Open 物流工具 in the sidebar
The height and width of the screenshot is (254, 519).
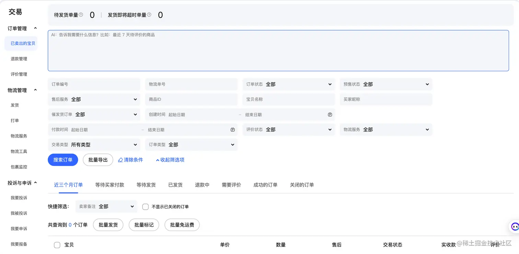19,152
